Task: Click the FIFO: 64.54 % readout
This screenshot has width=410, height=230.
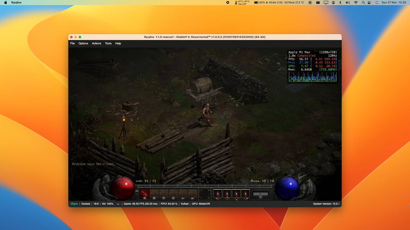Action: (169, 204)
